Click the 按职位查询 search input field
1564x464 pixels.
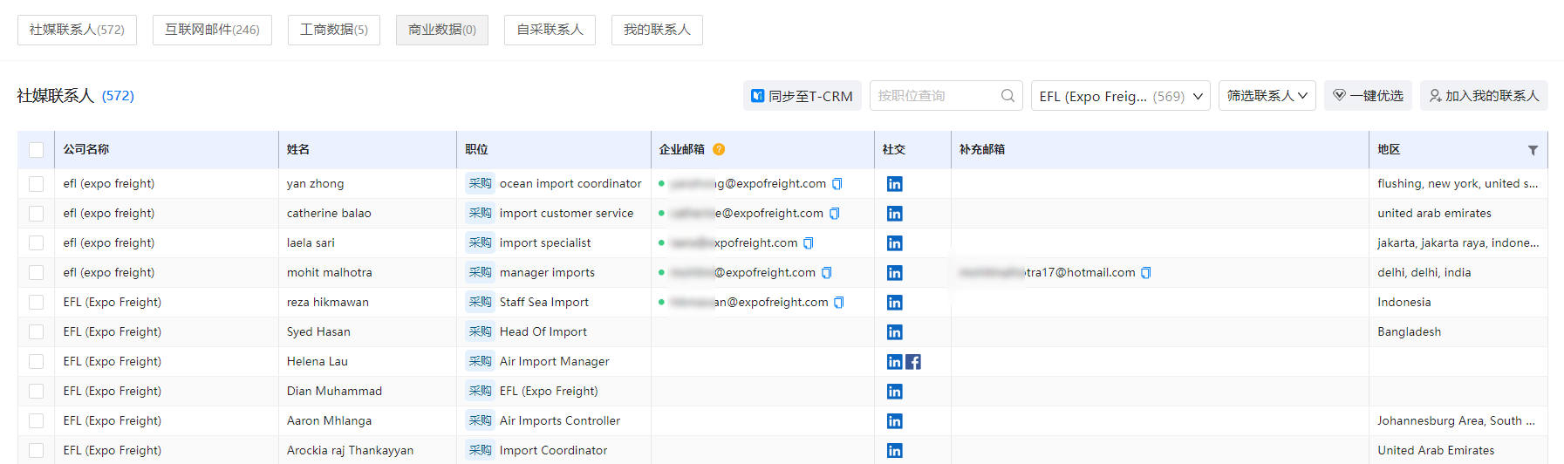click(935, 96)
